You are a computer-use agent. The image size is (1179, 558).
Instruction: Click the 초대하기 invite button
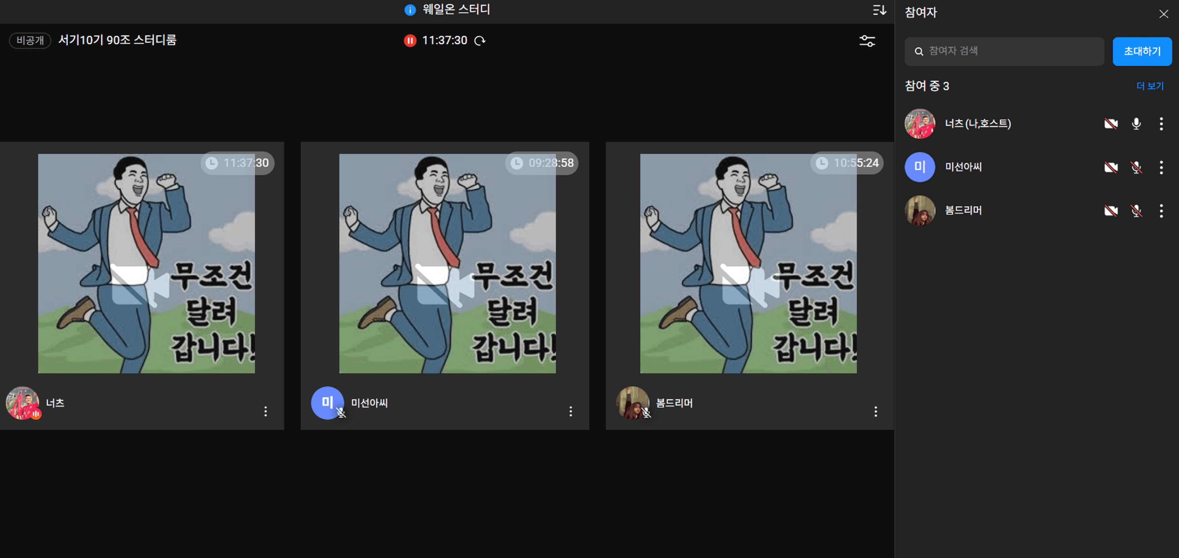pos(1142,51)
